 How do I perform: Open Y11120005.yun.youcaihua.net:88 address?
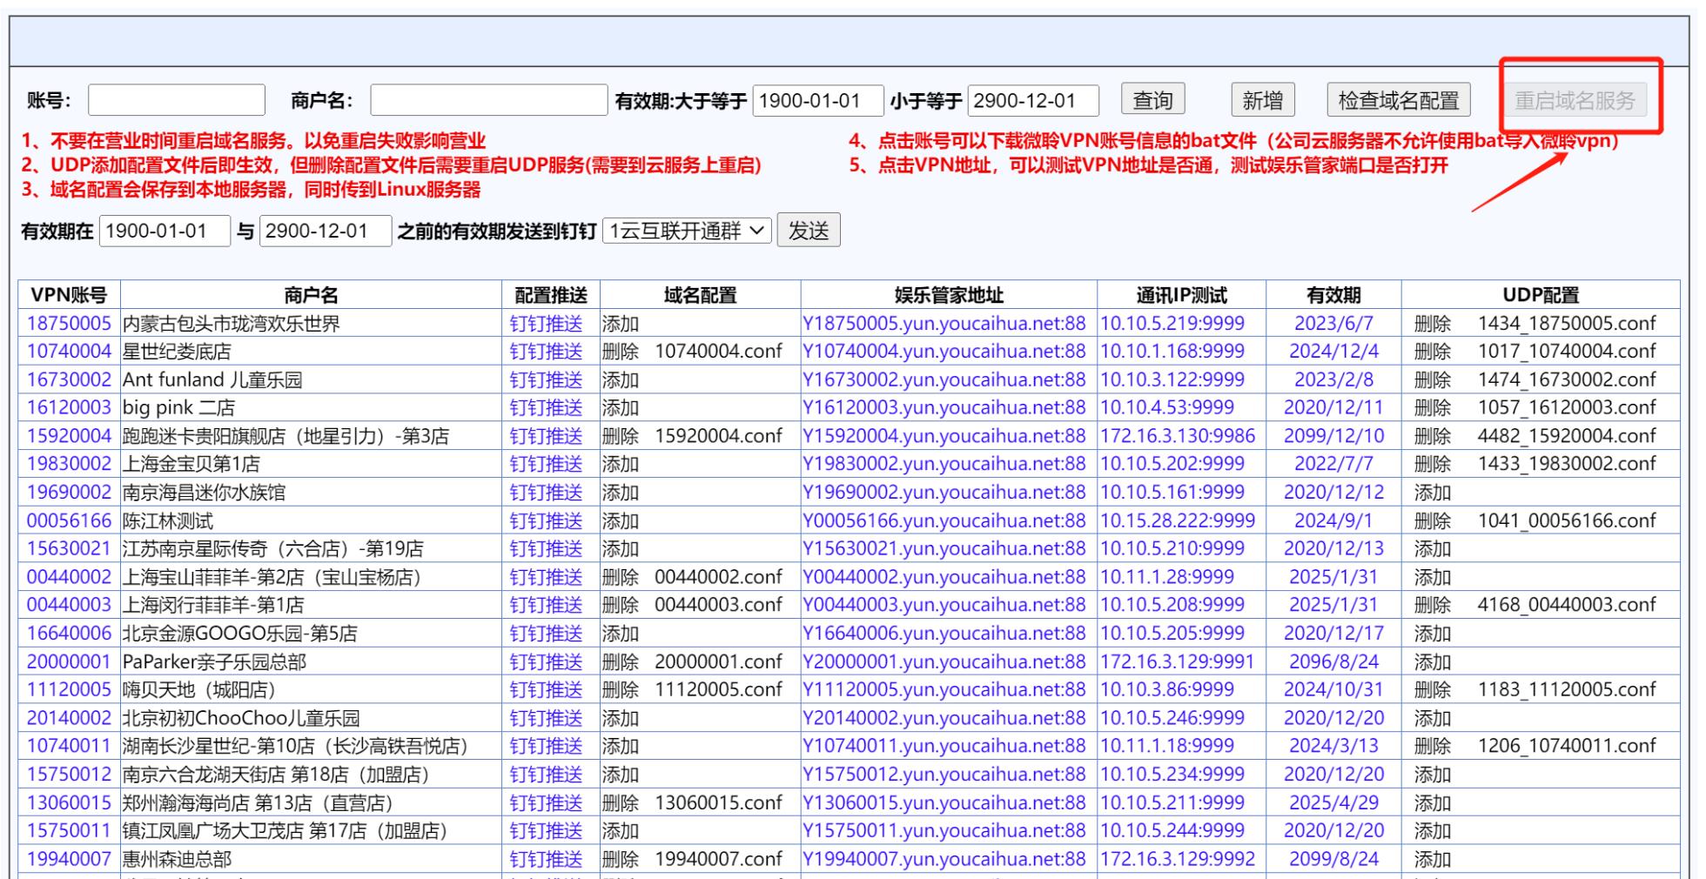pyautogui.click(x=944, y=689)
